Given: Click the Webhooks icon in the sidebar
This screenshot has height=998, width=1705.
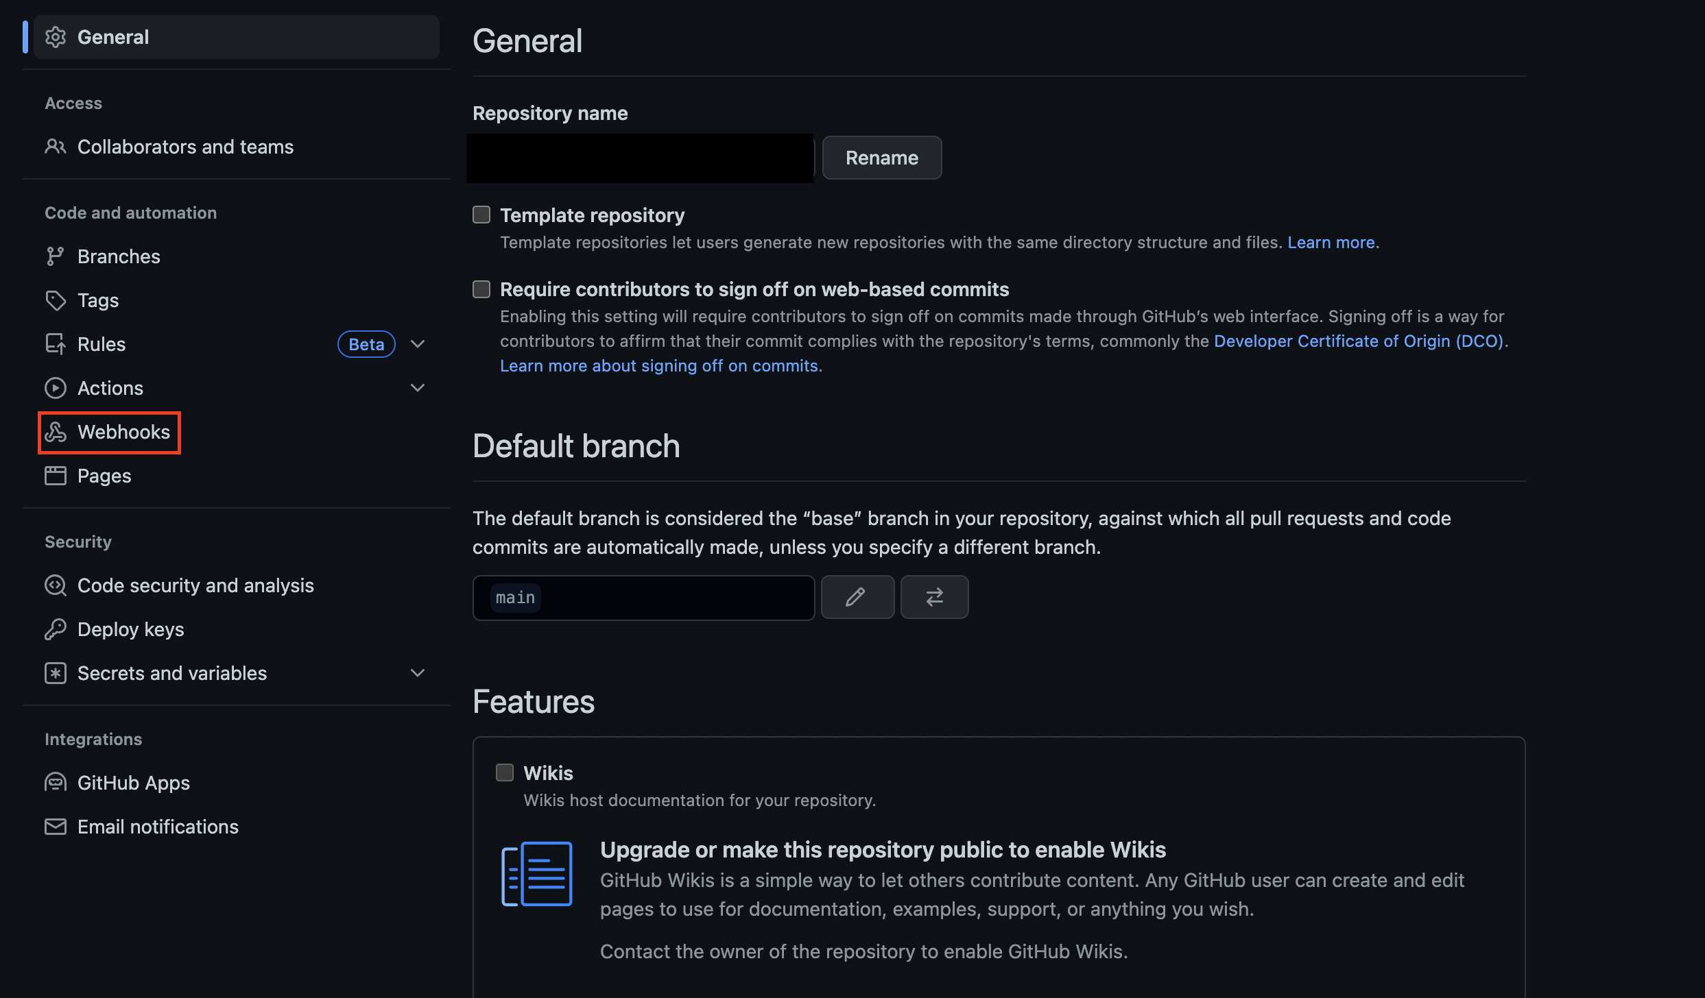Looking at the screenshot, I should click(x=56, y=432).
